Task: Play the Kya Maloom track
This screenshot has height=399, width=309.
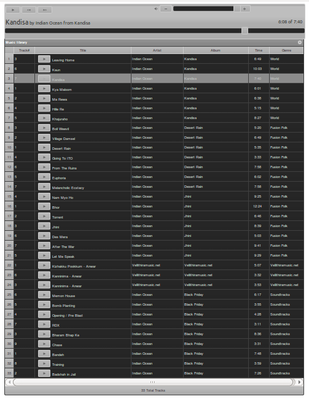Action: 44,88
